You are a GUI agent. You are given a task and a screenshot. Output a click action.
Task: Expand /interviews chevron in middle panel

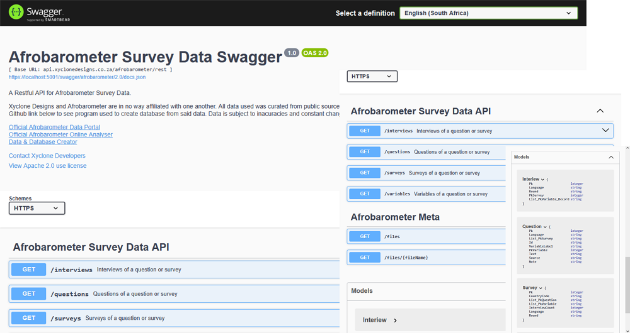point(605,131)
